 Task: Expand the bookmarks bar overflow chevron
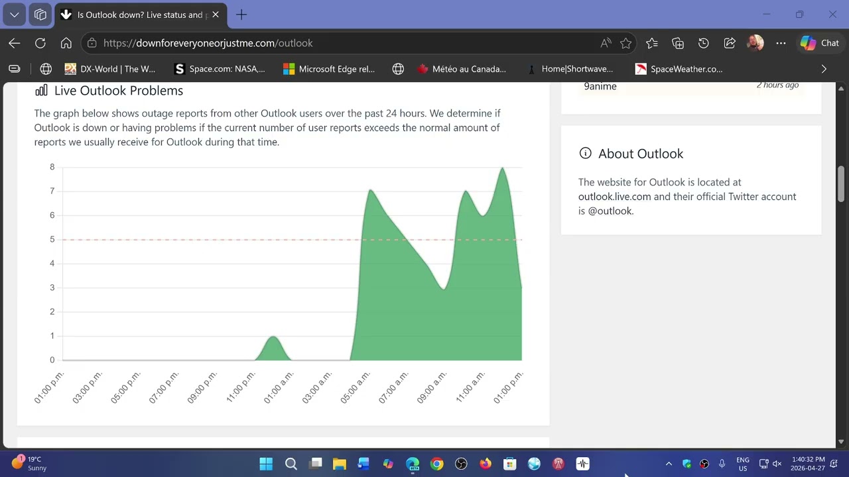(x=824, y=69)
